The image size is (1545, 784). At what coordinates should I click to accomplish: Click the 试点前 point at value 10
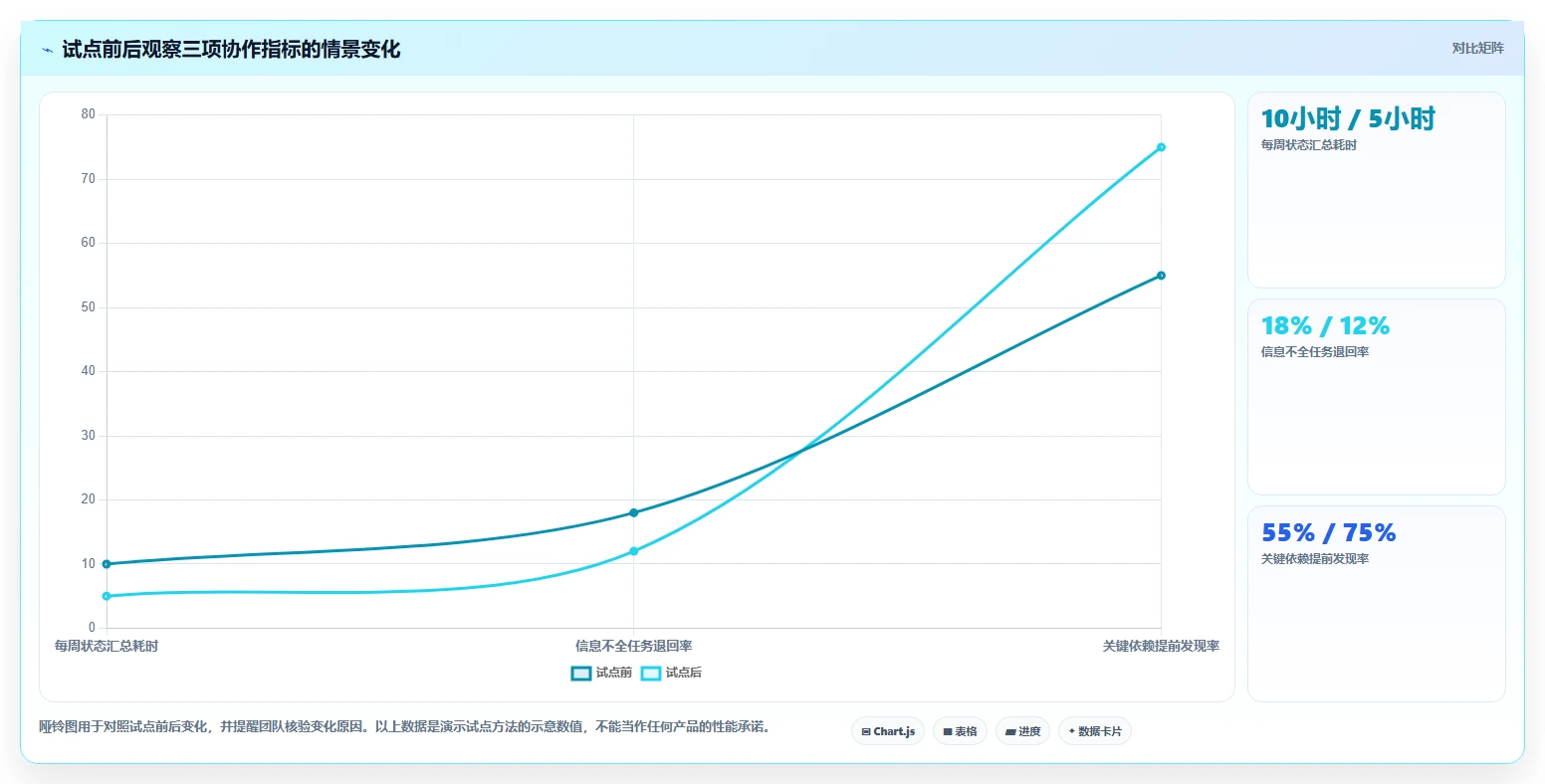point(107,564)
